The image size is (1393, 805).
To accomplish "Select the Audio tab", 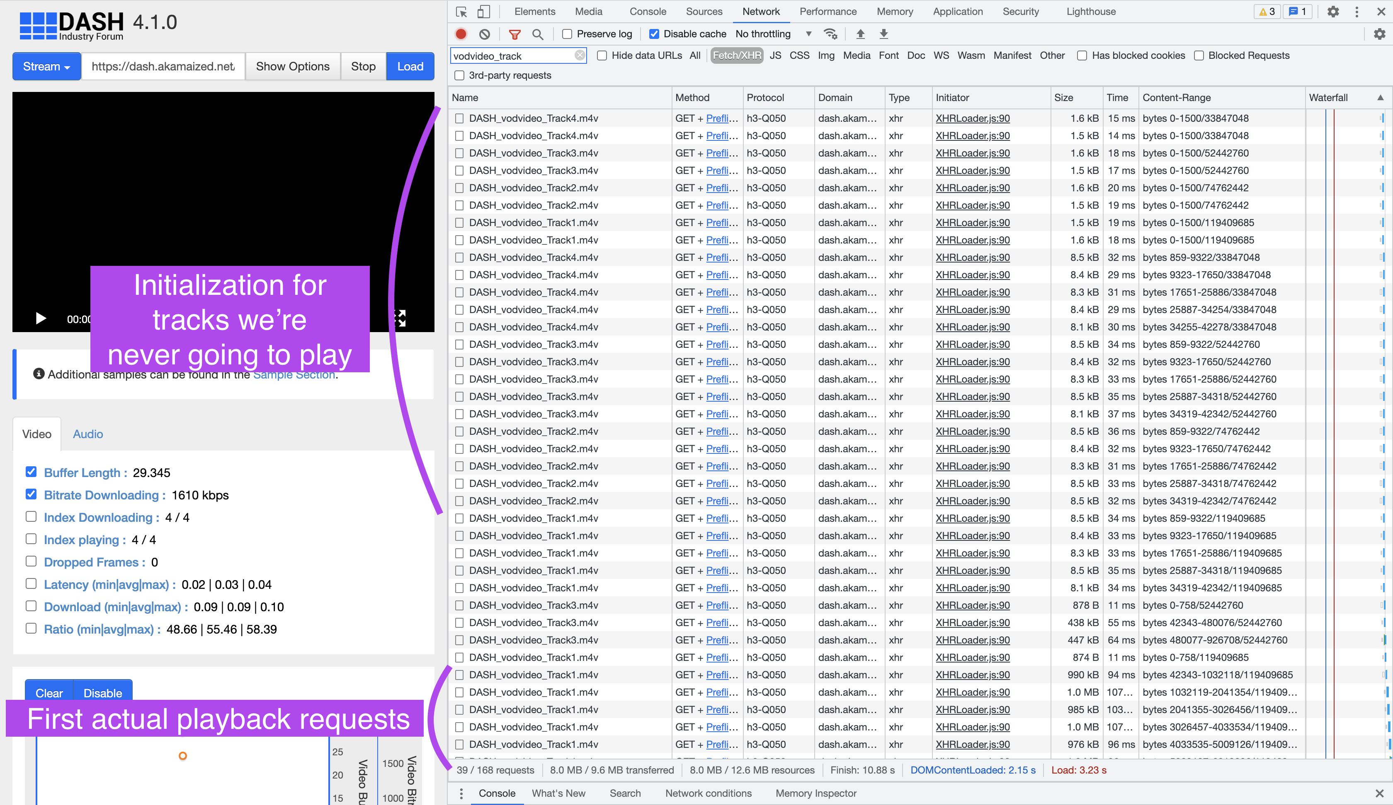I will [88, 434].
